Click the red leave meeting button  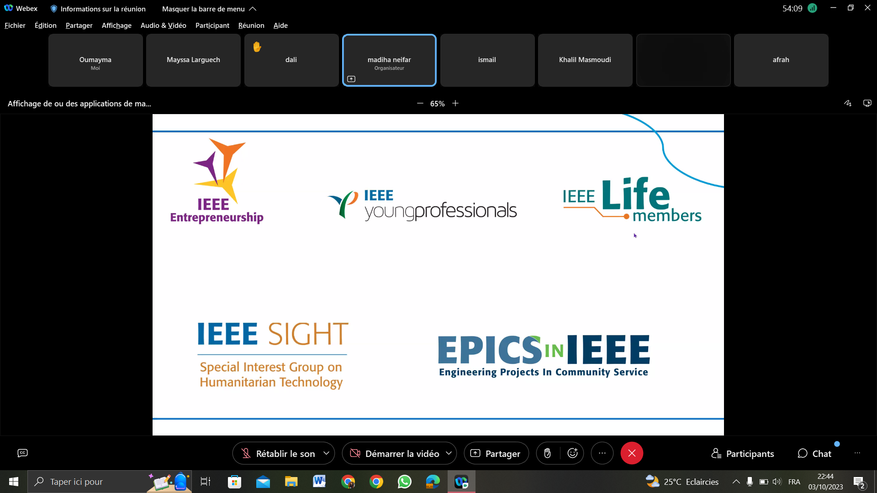(x=632, y=453)
